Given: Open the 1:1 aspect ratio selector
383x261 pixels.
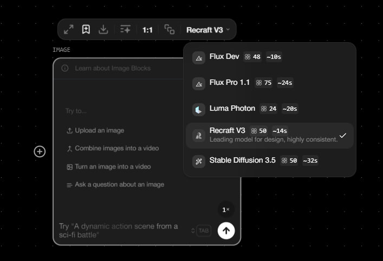Looking at the screenshot, I should pos(147,30).
